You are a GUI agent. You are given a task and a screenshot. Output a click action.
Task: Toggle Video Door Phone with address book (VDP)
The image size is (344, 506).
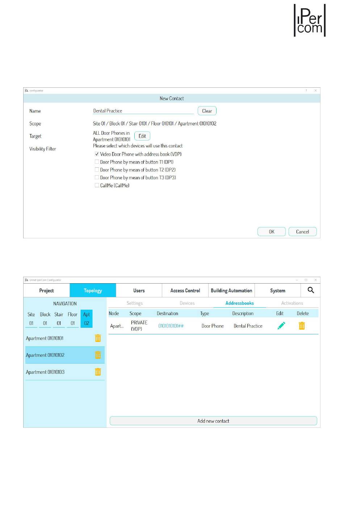[97, 154]
